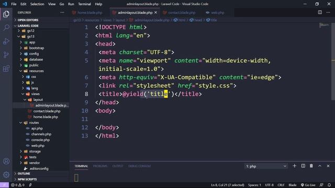This screenshot has height=188, width=335.
Task: Open the Go menu
Action: point(62,4)
